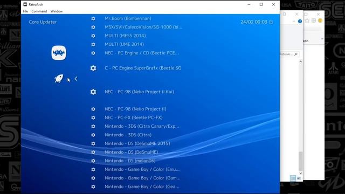This screenshot has height=194, width=345.
Task: Select MULTI (MESS 2014) entry
Action: pos(125,36)
